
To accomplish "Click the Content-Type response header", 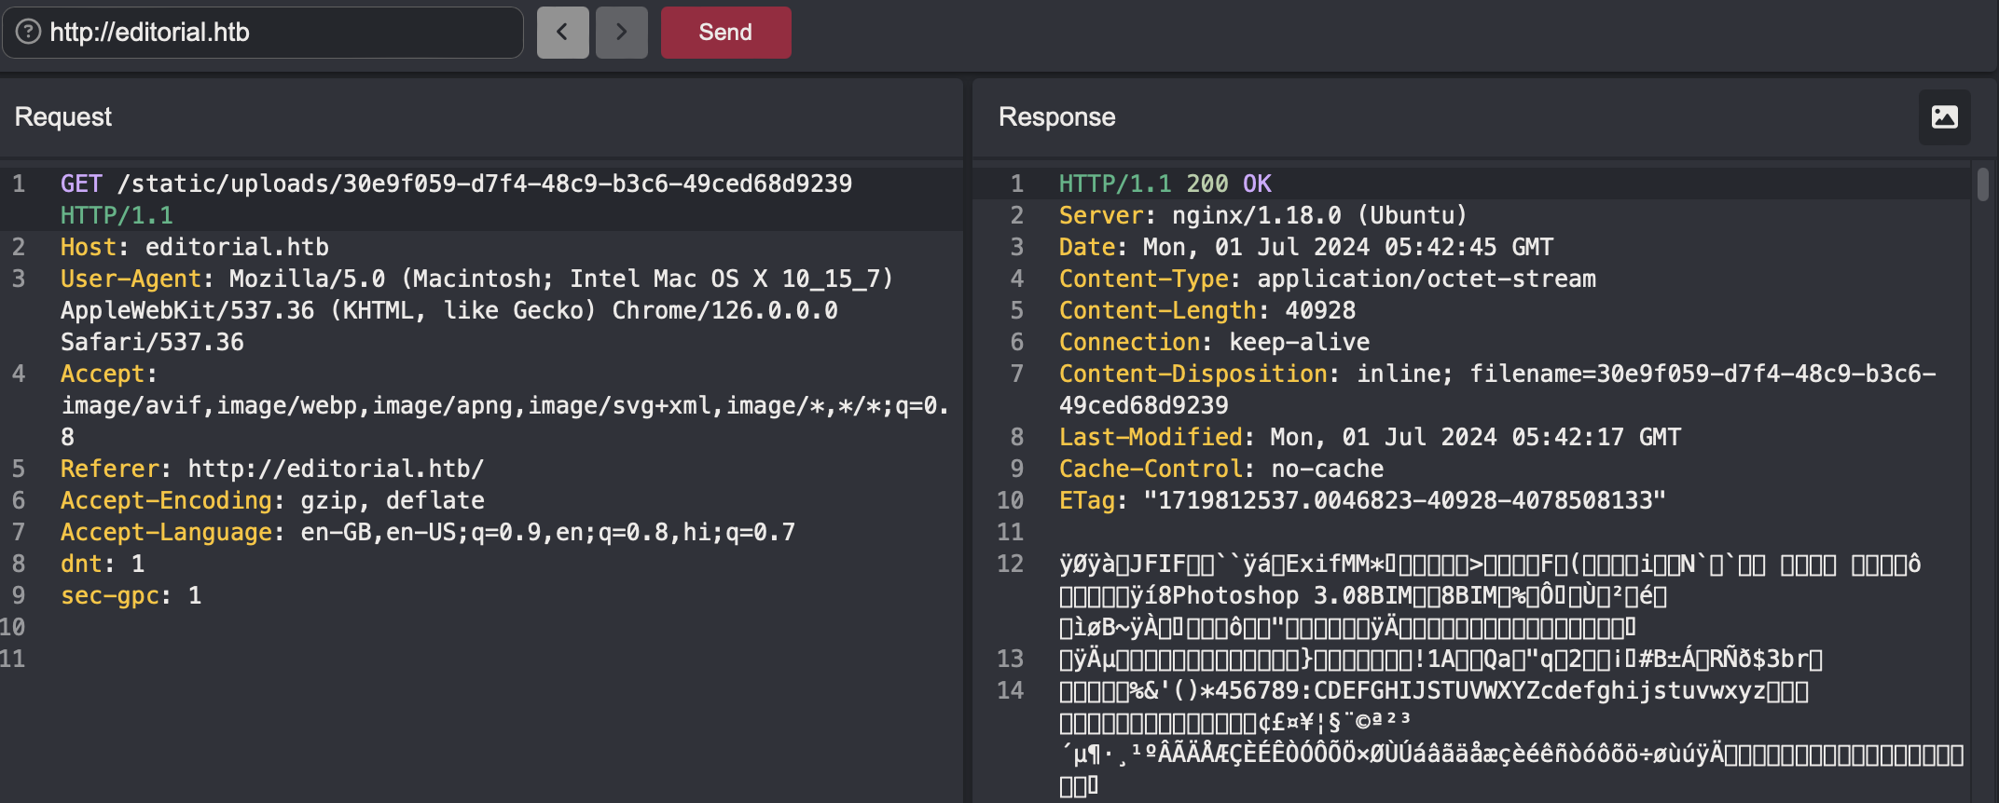I will (1143, 279).
